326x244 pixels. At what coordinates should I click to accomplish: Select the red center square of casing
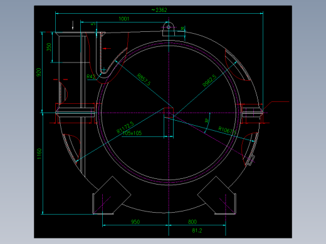click(169, 113)
